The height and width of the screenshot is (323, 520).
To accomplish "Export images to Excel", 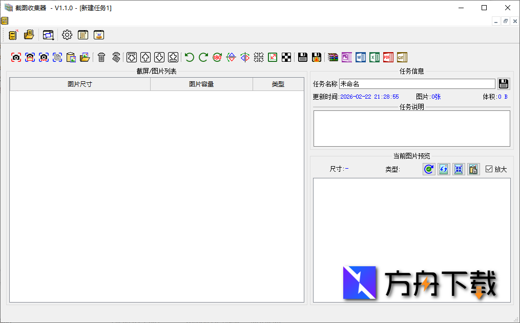I will click(375, 57).
